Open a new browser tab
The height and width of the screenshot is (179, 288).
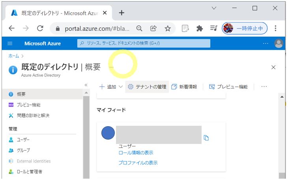pyautogui.click(x=122, y=13)
